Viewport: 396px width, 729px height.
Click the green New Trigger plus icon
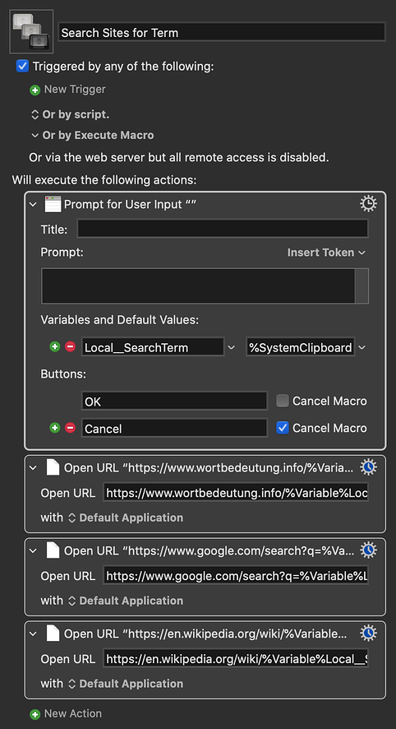35,91
